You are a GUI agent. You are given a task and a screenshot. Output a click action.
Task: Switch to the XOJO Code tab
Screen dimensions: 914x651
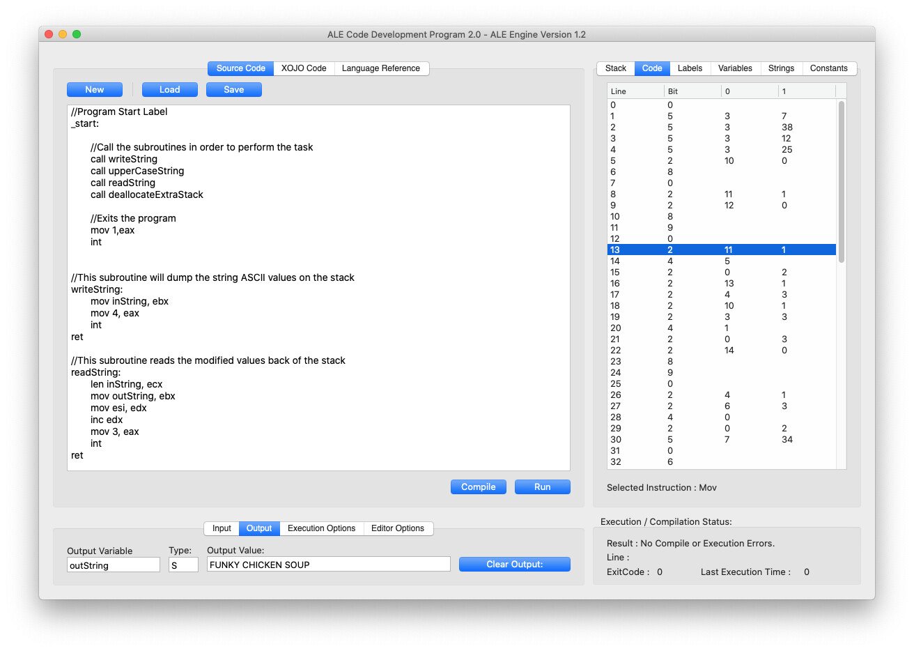tap(304, 68)
